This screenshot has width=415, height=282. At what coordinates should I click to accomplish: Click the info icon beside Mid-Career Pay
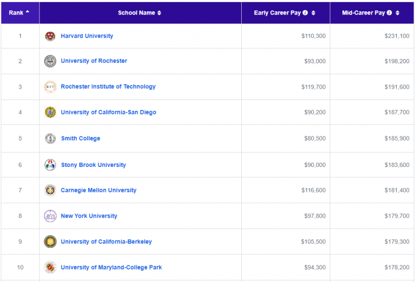[x=389, y=12]
